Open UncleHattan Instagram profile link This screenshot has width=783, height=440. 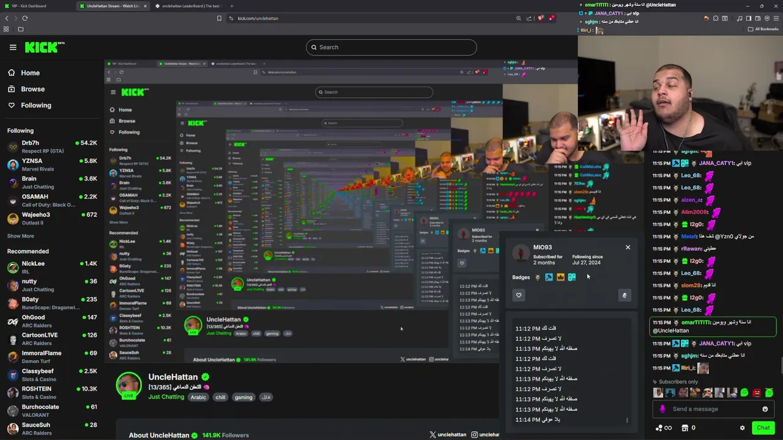[x=485, y=435]
